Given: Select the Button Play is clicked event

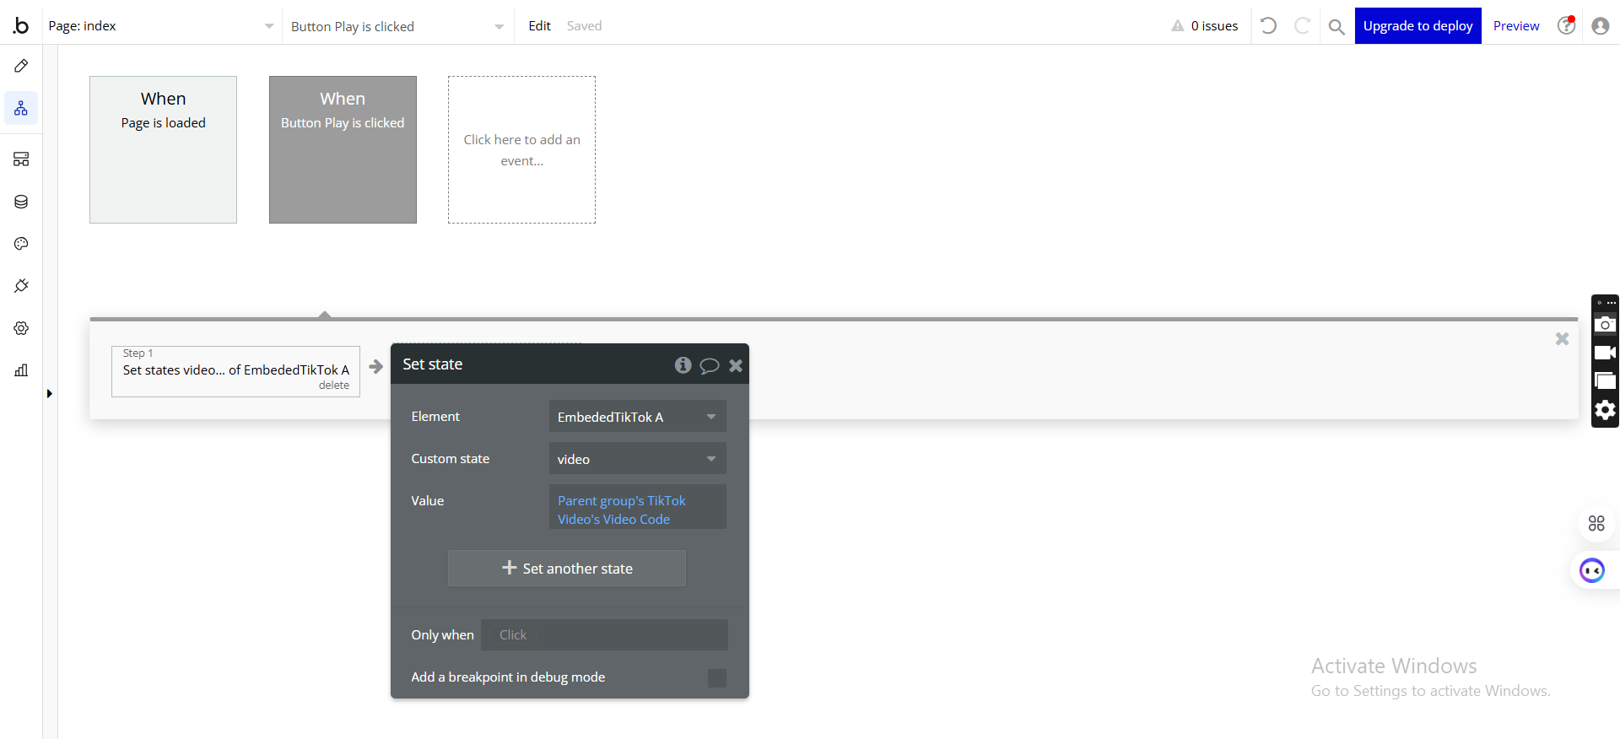Looking at the screenshot, I should tap(343, 149).
